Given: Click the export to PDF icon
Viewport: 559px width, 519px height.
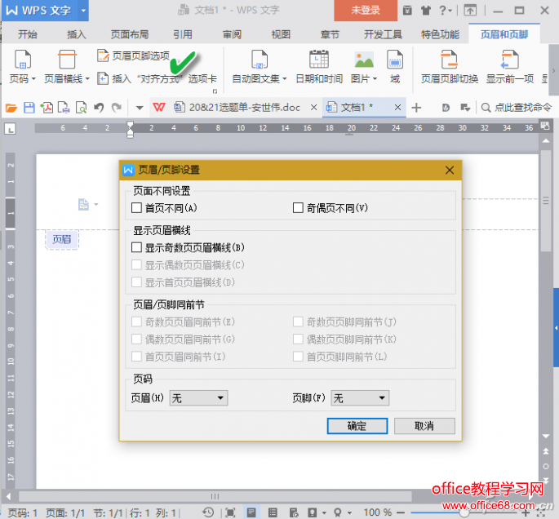Looking at the screenshot, I should (47, 108).
